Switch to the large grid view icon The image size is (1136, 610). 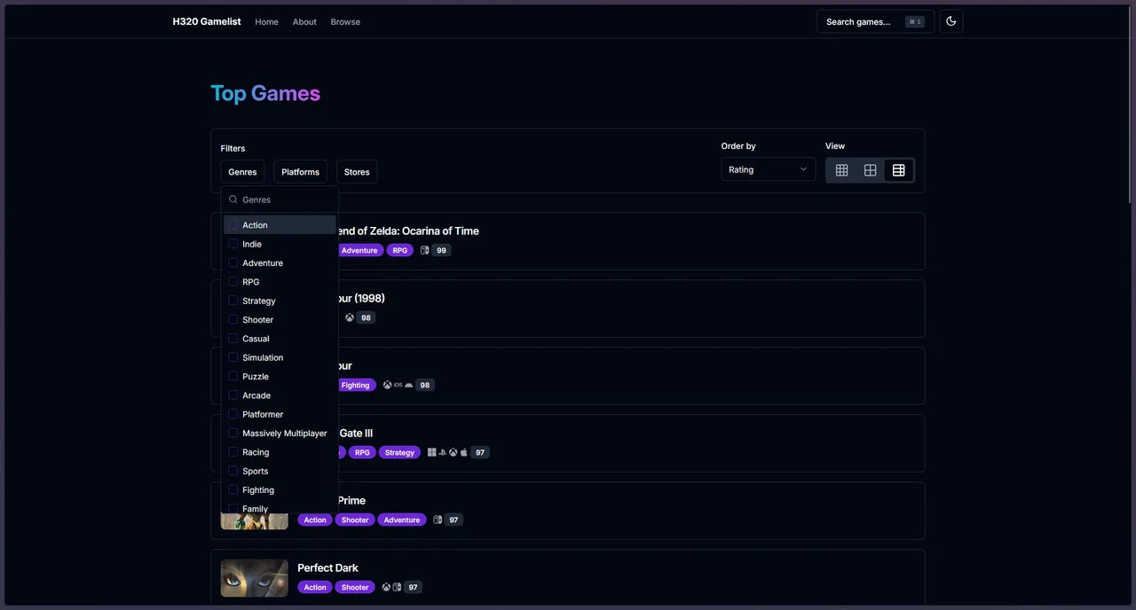(x=871, y=170)
